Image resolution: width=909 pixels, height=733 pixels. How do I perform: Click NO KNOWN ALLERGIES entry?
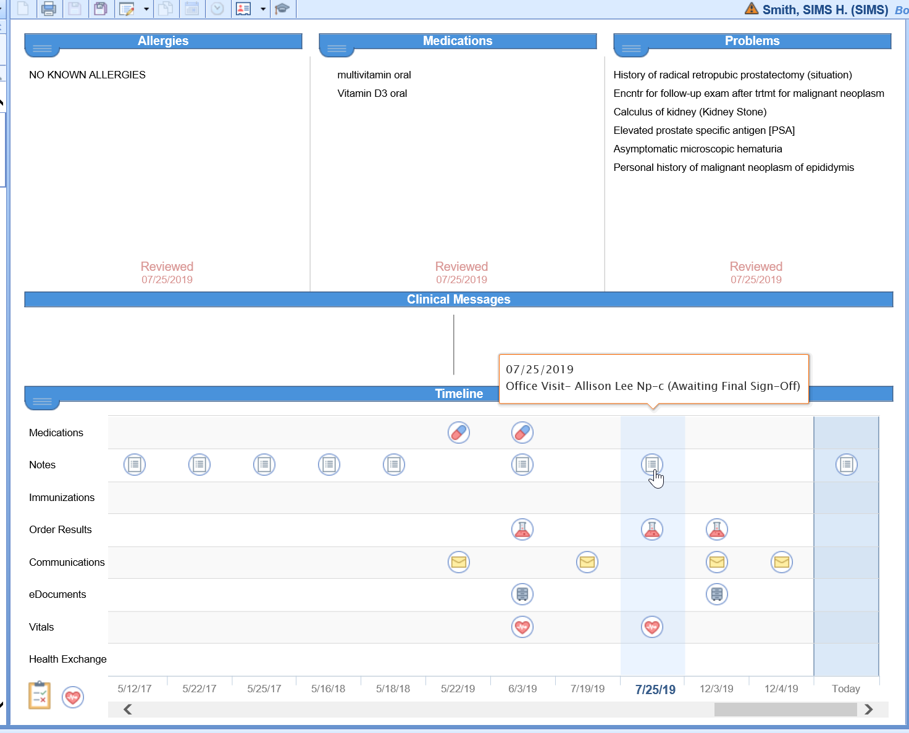(x=87, y=75)
